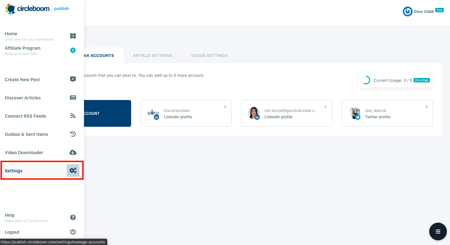Click the Help question mark icon
This screenshot has height=245, width=450.
pyautogui.click(x=73, y=217)
